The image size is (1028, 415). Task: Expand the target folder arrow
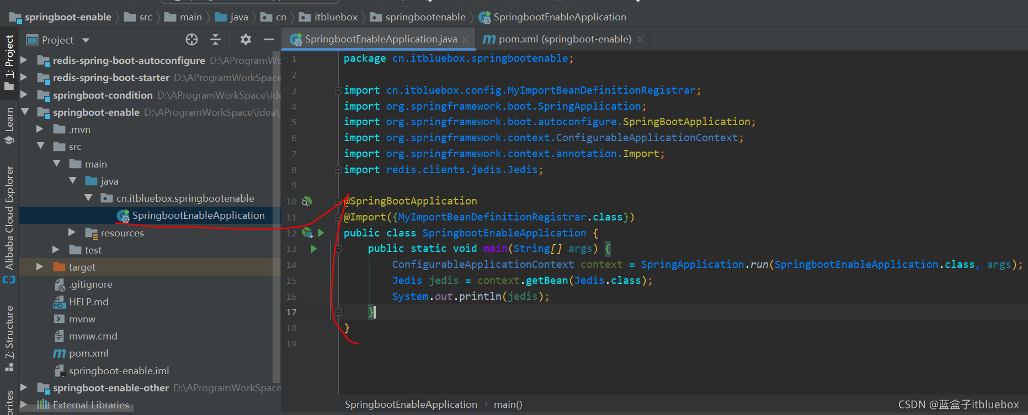point(40,267)
